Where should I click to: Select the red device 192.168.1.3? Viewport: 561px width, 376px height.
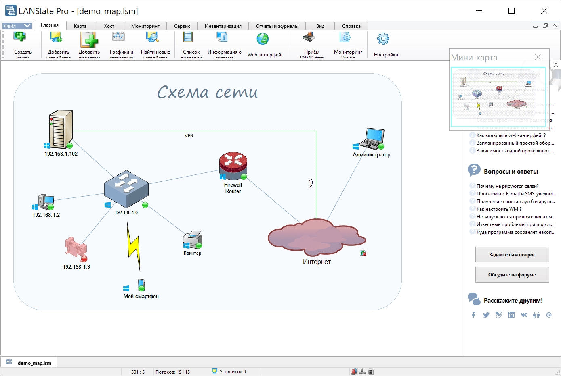tap(76, 249)
